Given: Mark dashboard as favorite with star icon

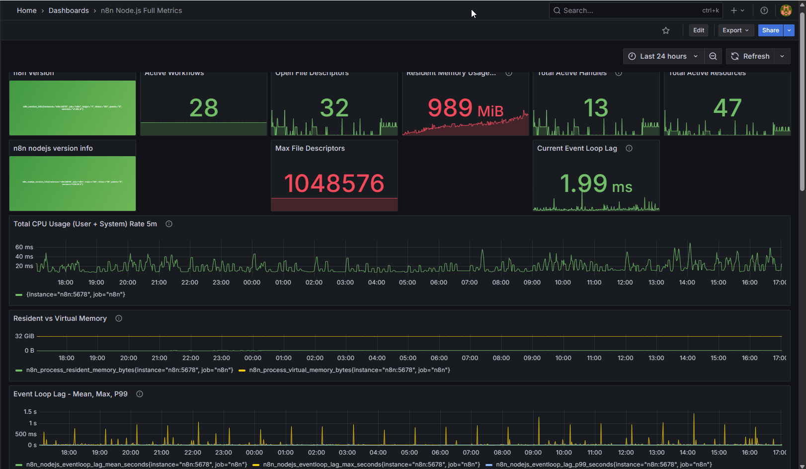Looking at the screenshot, I should coord(666,30).
